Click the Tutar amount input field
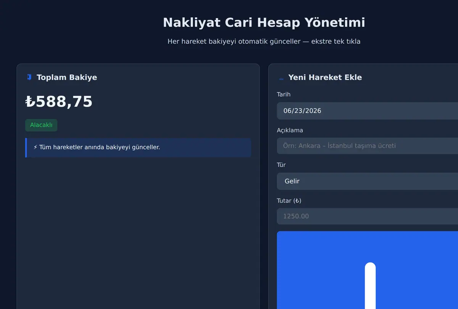This screenshot has width=458, height=309. pos(367,216)
